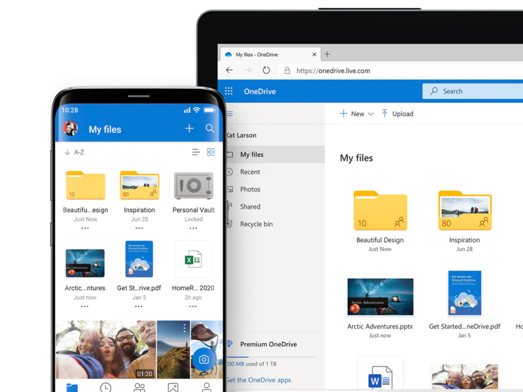The width and height of the screenshot is (523, 392).
Task: Open more options under Get St...rive.pdf
Action: click(139, 306)
